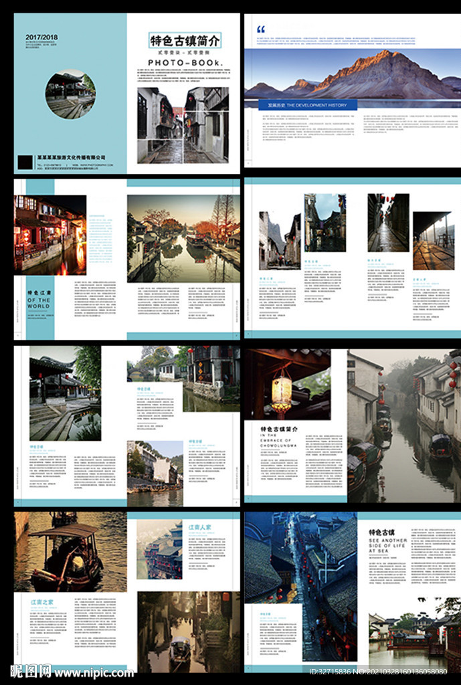Select "SEE ANOTHER SIDE OF LIFE AT SEA" text
461x685 pixels.
point(387,546)
